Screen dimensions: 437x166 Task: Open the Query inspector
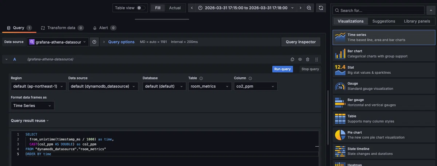(x=301, y=42)
